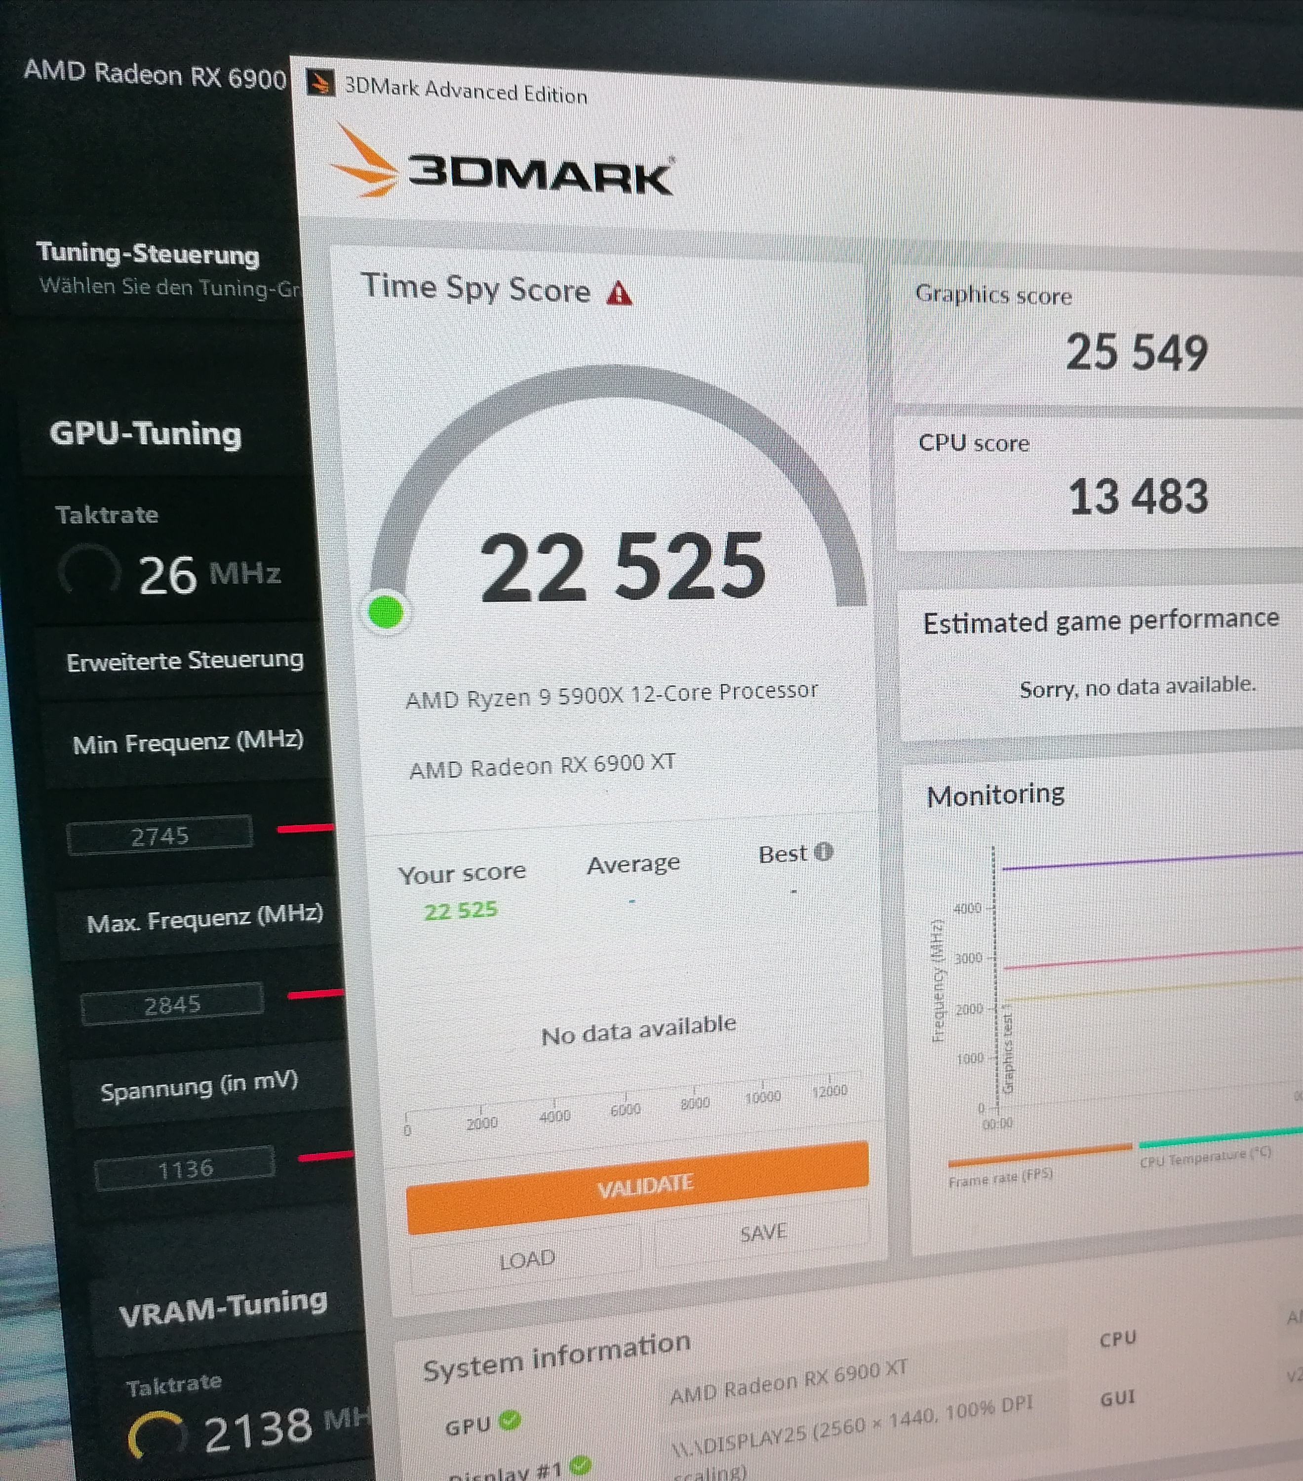Click the 3DMark title bar app icon
The height and width of the screenshot is (1481, 1303).
click(319, 82)
